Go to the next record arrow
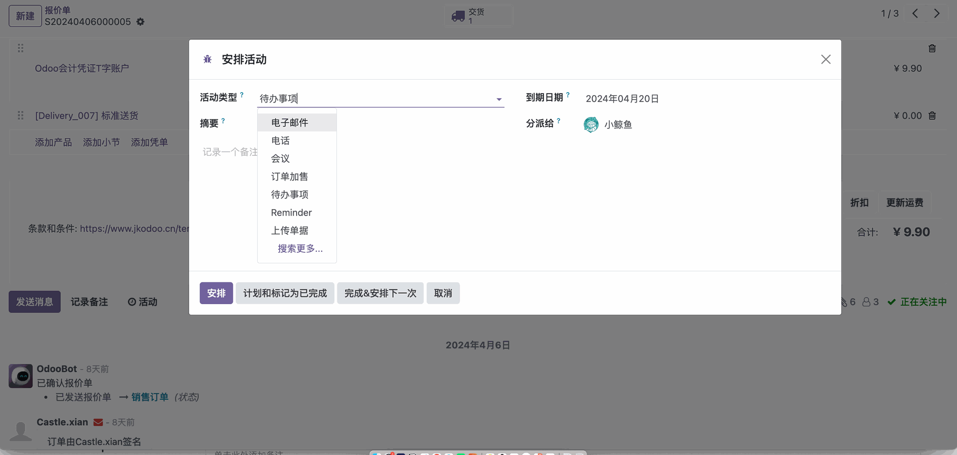 [x=937, y=13]
